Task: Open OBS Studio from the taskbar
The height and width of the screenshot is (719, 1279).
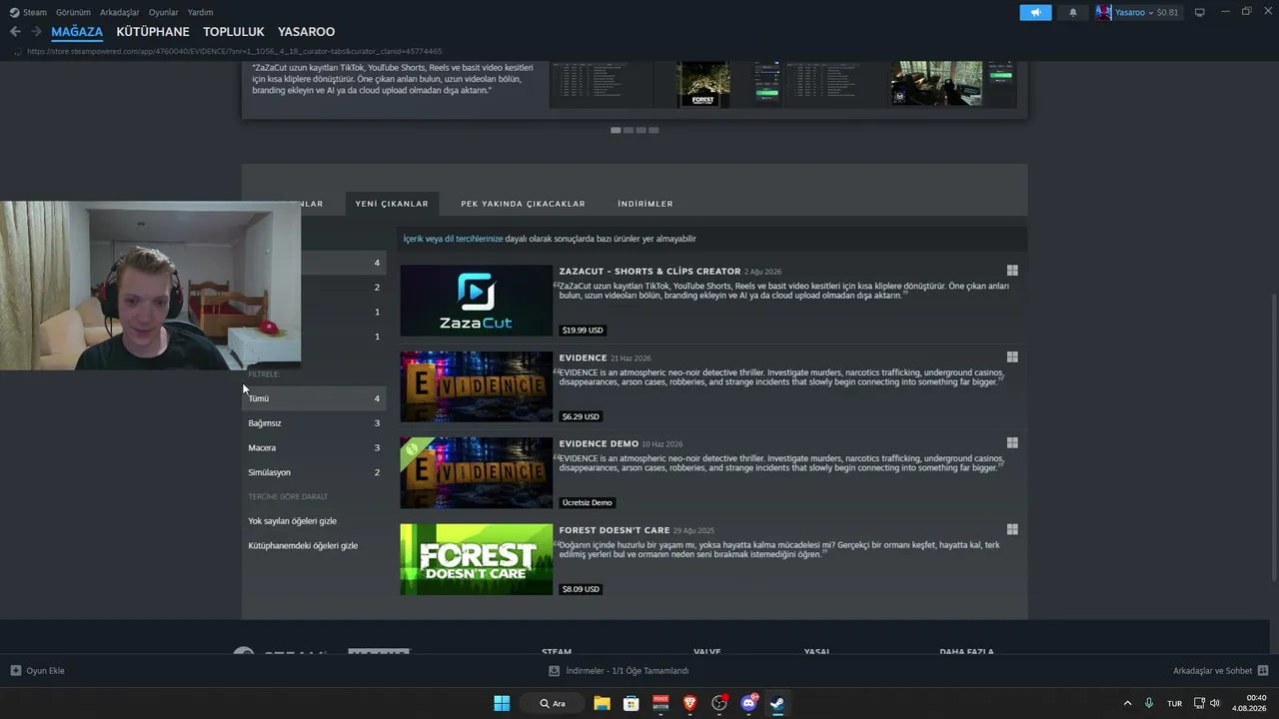Action: click(x=719, y=703)
